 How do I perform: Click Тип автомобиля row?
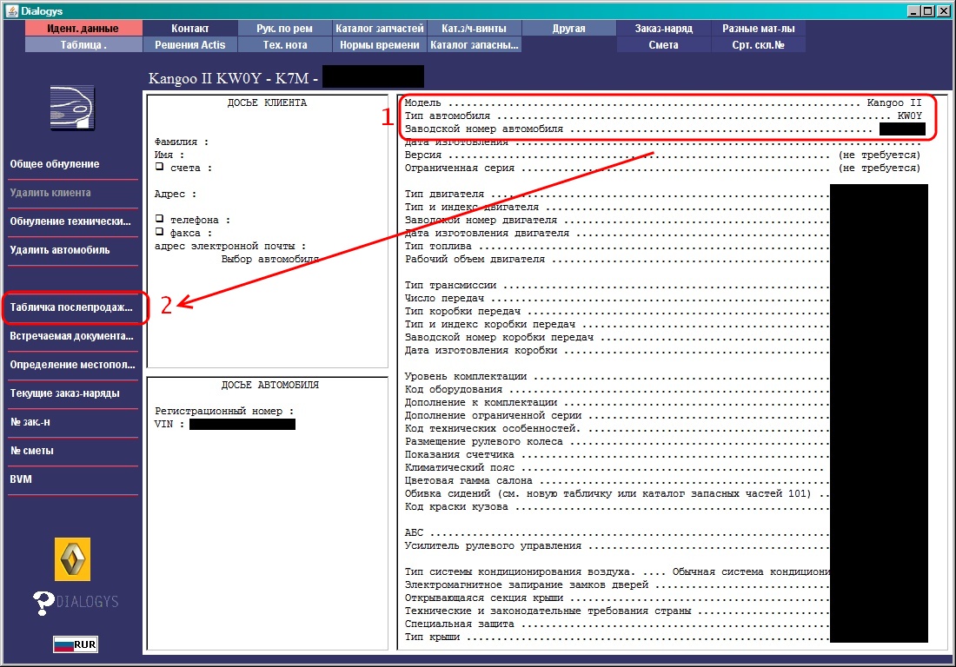pyautogui.click(x=663, y=116)
